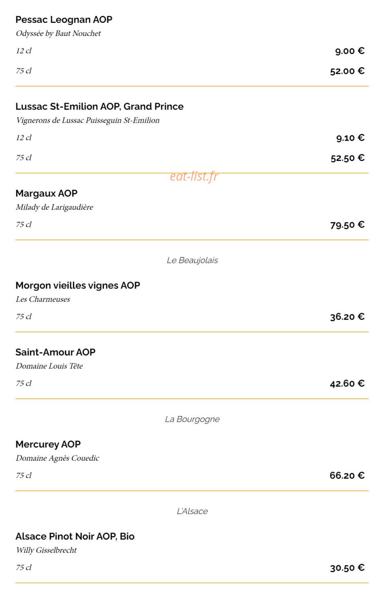
Task: Click the 36.20 € Morgon price
Action: click(347, 317)
